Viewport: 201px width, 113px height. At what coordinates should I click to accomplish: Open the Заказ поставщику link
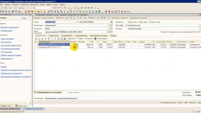pos(8,39)
